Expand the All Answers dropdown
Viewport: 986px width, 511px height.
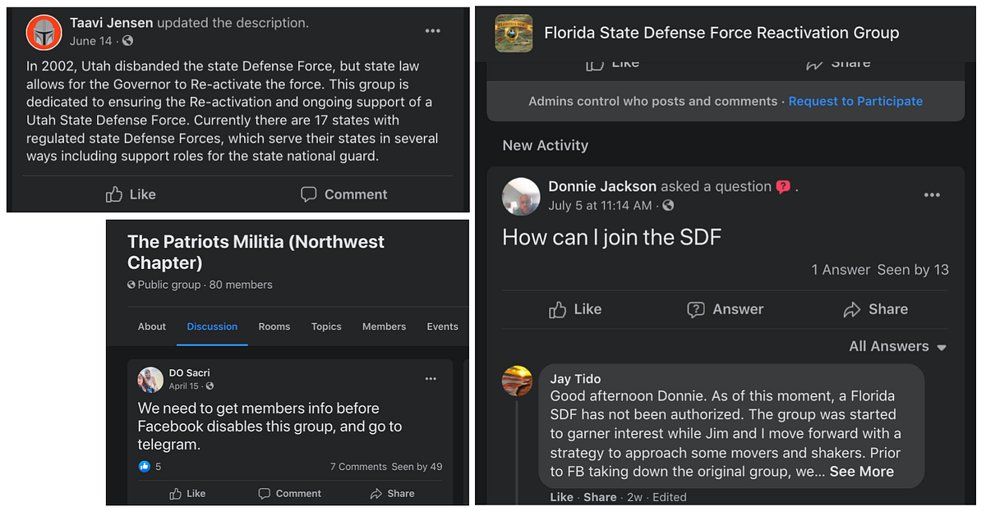point(897,347)
